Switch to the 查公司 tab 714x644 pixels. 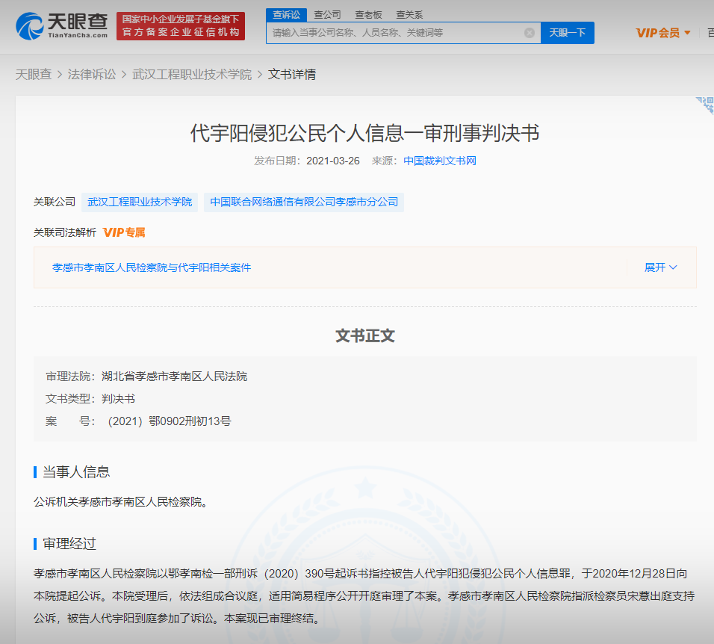(x=326, y=14)
